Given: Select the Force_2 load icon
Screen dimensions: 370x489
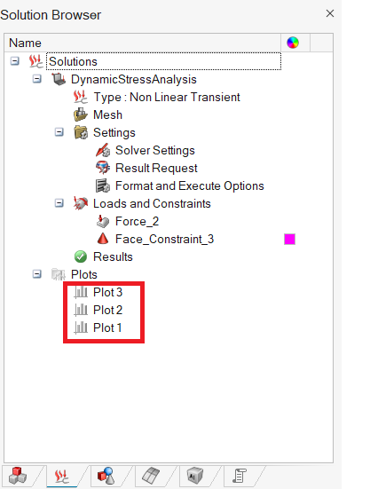Looking at the screenshot, I should point(103,221).
